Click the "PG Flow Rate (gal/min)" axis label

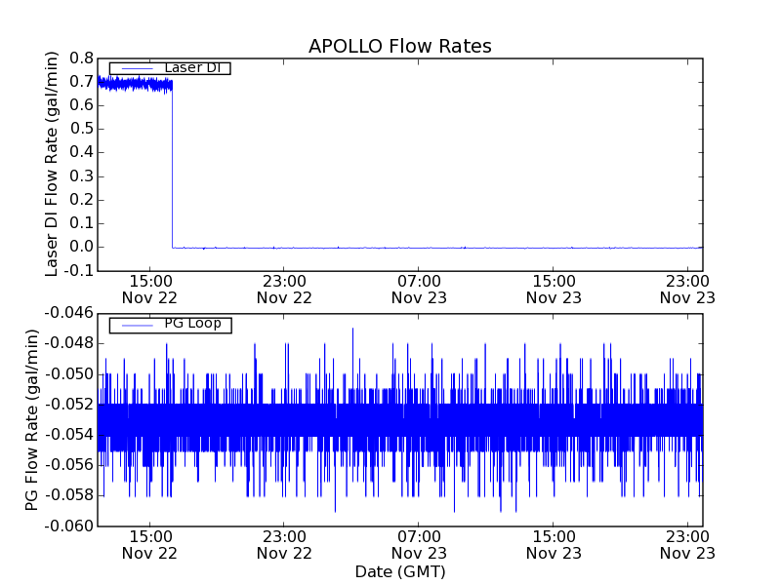pyautogui.click(x=32, y=419)
